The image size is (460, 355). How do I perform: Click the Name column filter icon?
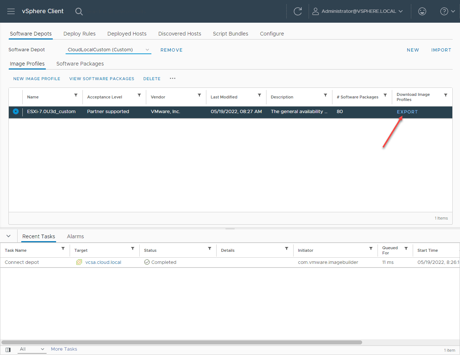[x=76, y=95]
